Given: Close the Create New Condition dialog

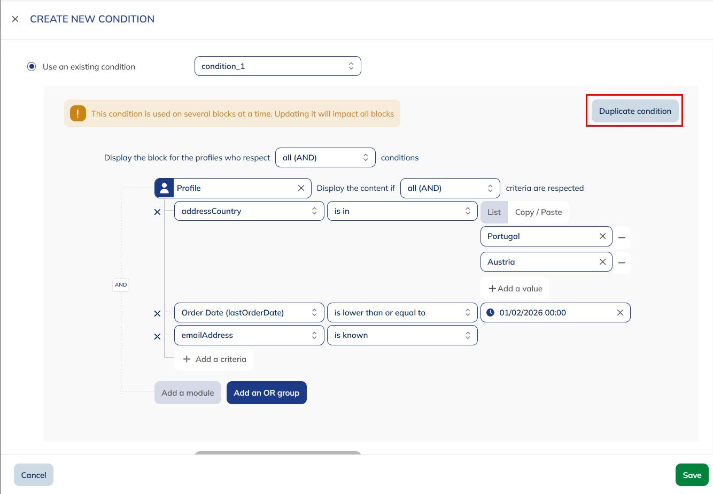Looking at the screenshot, I should point(15,19).
